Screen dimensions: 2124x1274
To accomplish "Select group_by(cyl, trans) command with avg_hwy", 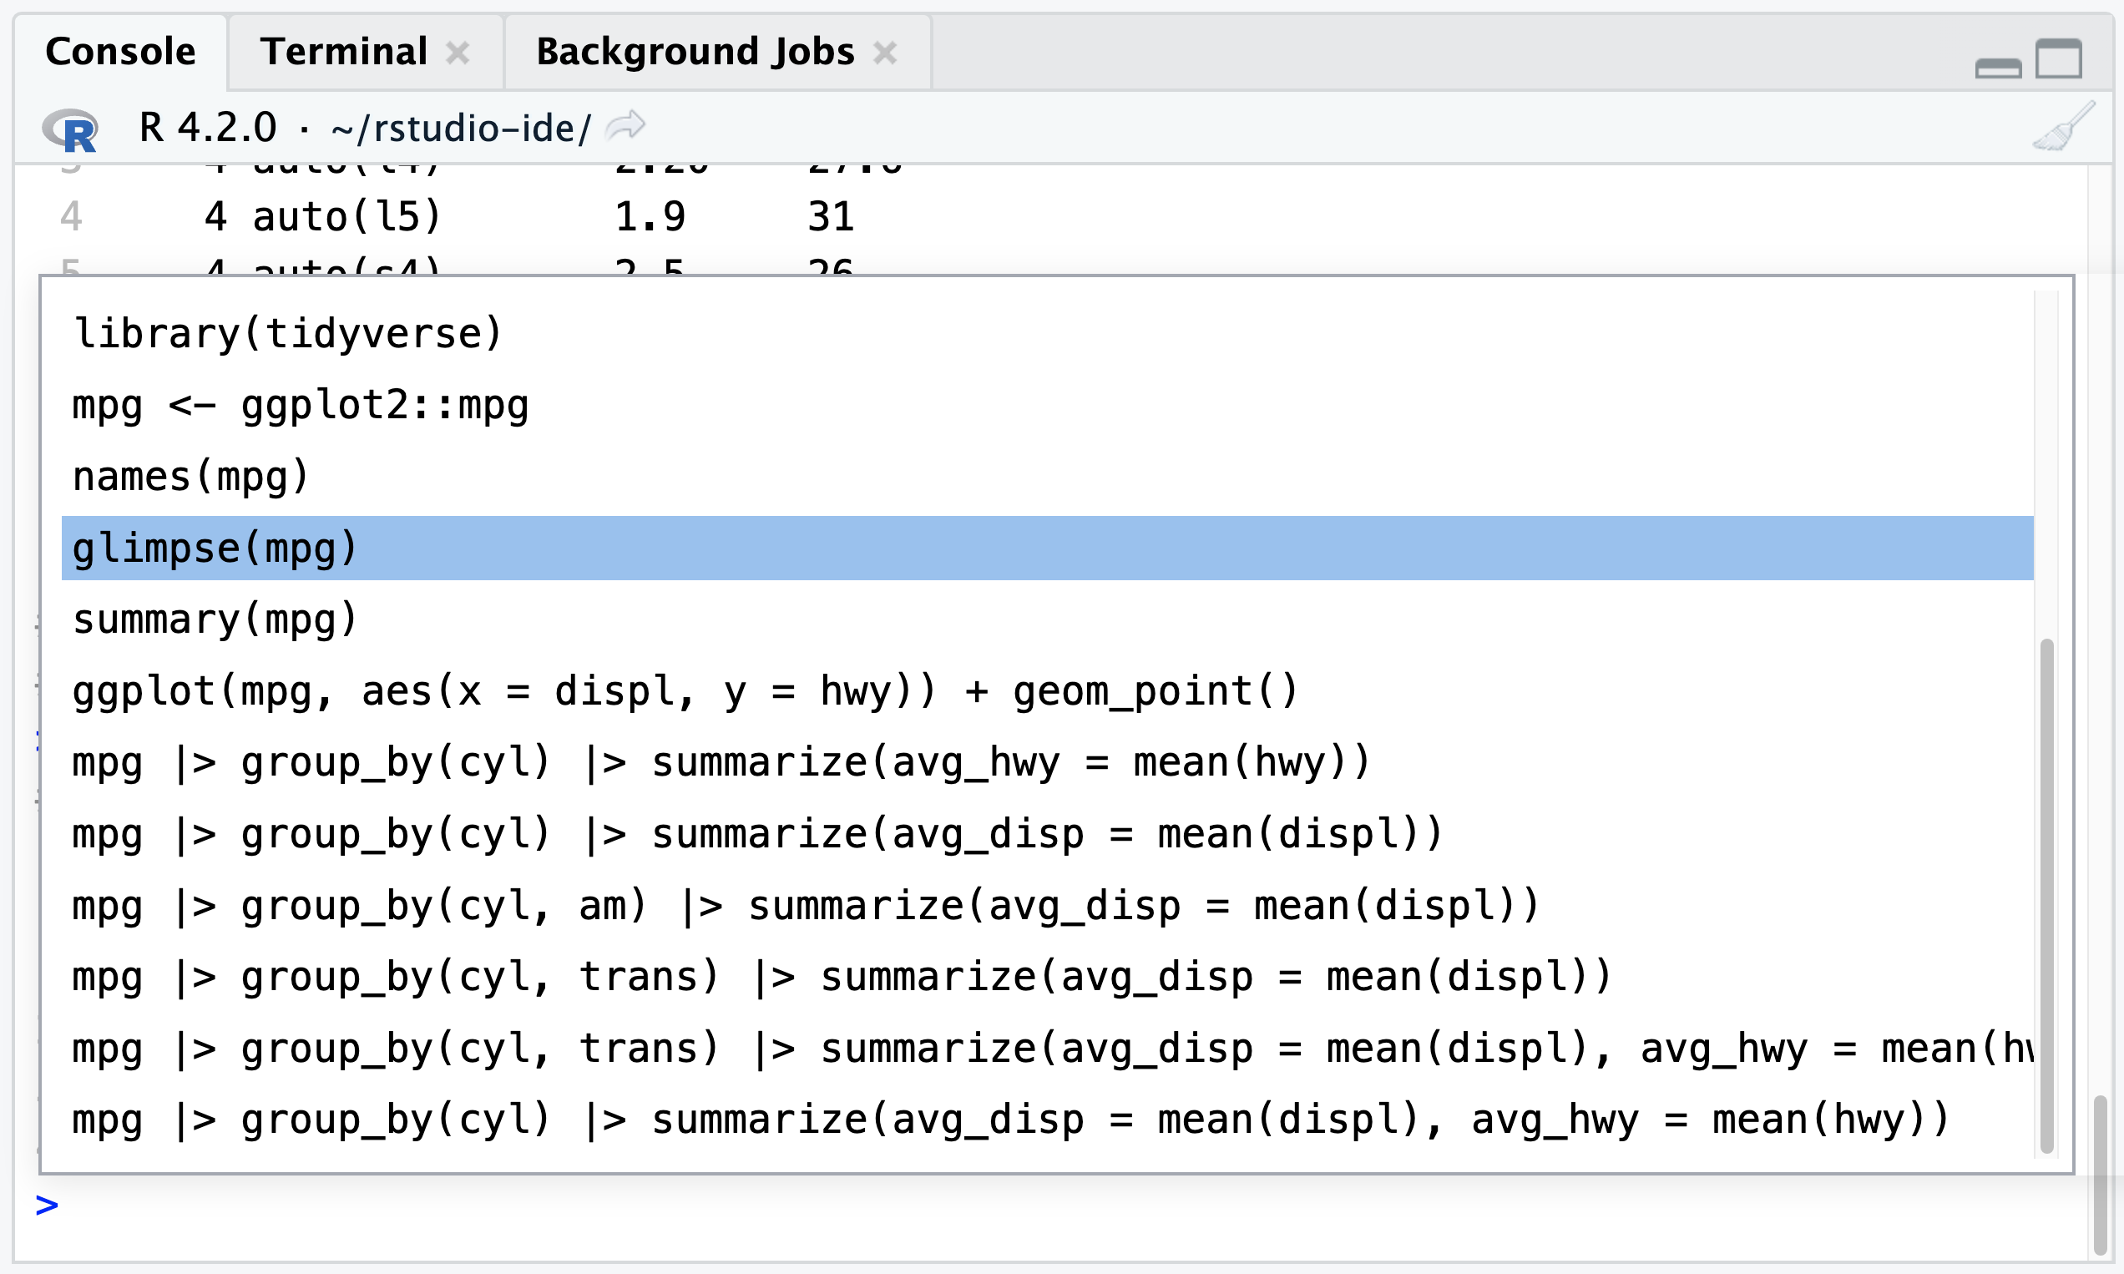I will (1048, 1049).
